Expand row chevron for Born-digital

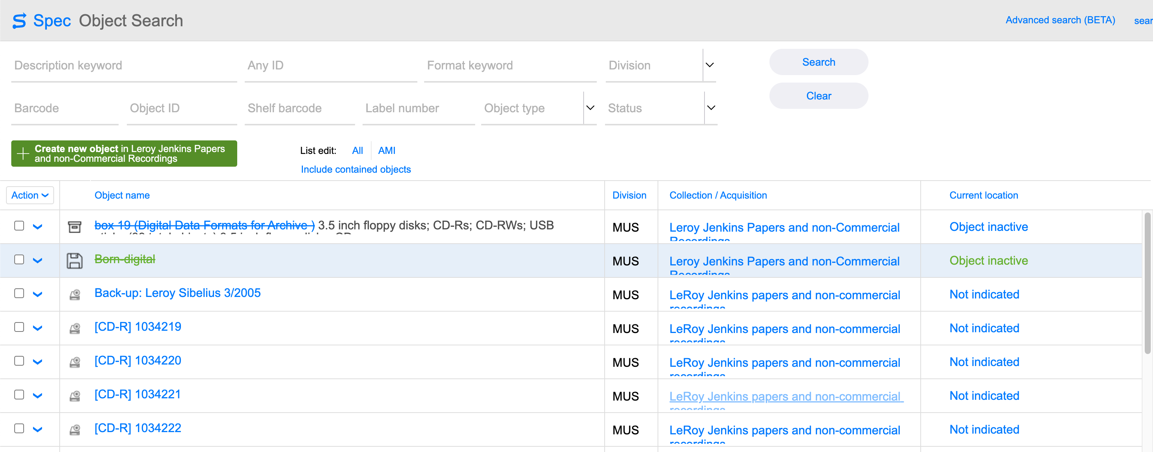38,261
